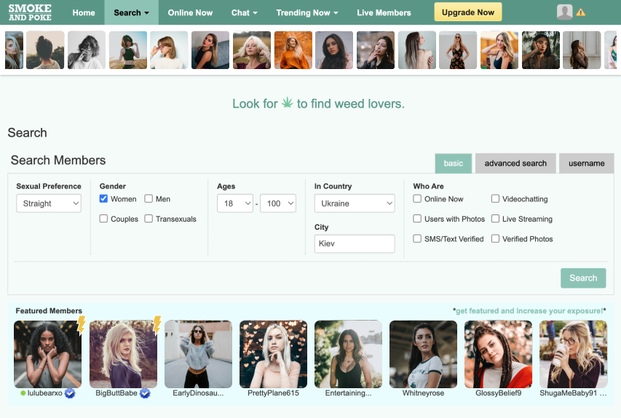Open the back-of-head bun photo in strip
This screenshot has height=418, width=621.
coord(45,50)
